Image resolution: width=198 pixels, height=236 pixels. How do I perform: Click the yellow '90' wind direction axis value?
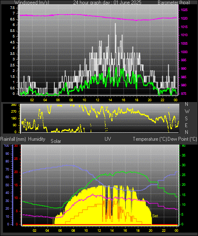pos(14,125)
